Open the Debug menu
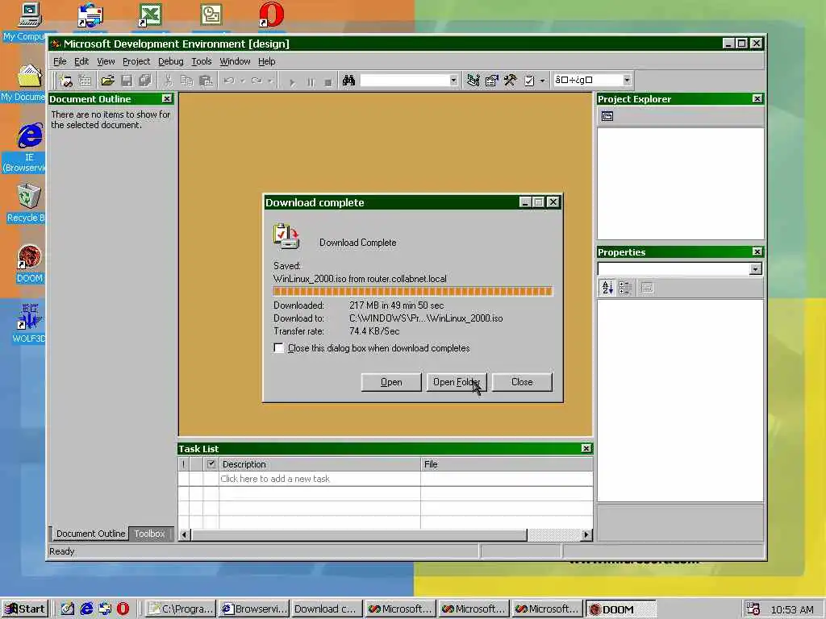 (x=171, y=61)
